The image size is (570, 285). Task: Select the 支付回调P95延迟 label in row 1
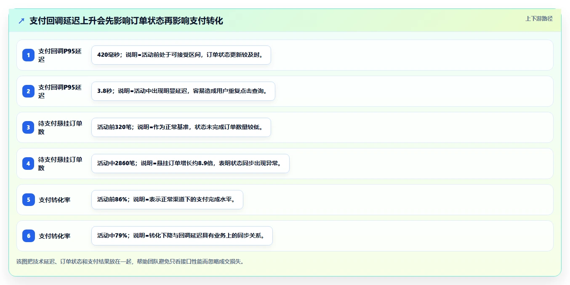[x=60, y=55]
